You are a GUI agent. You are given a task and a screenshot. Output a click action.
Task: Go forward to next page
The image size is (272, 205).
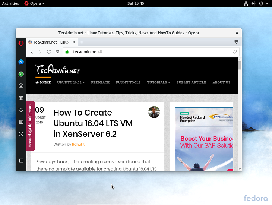[x=40, y=52]
